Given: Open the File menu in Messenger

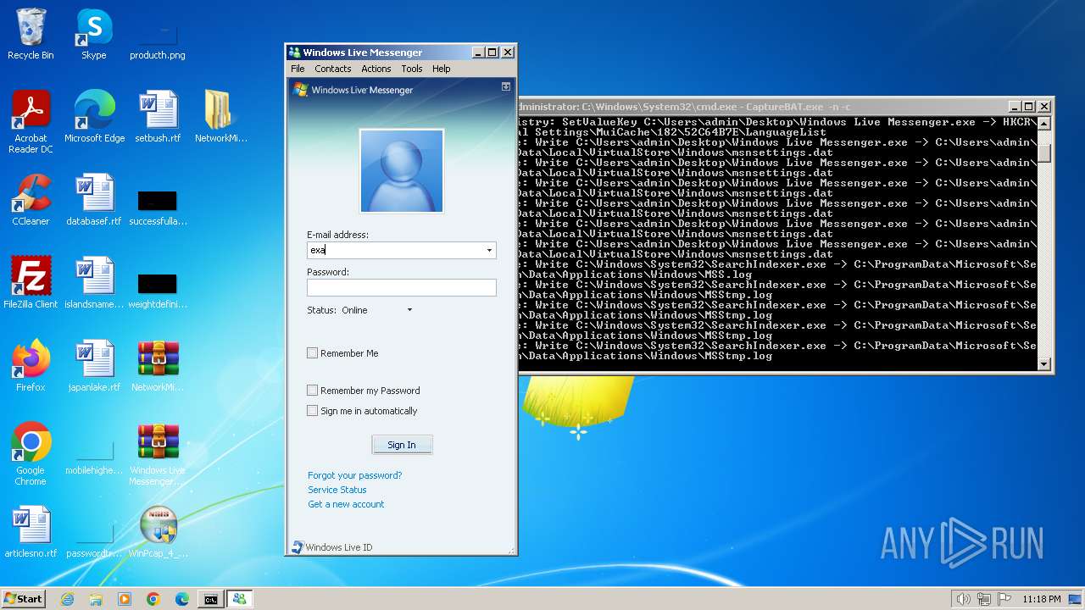Looking at the screenshot, I should point(298,69).
